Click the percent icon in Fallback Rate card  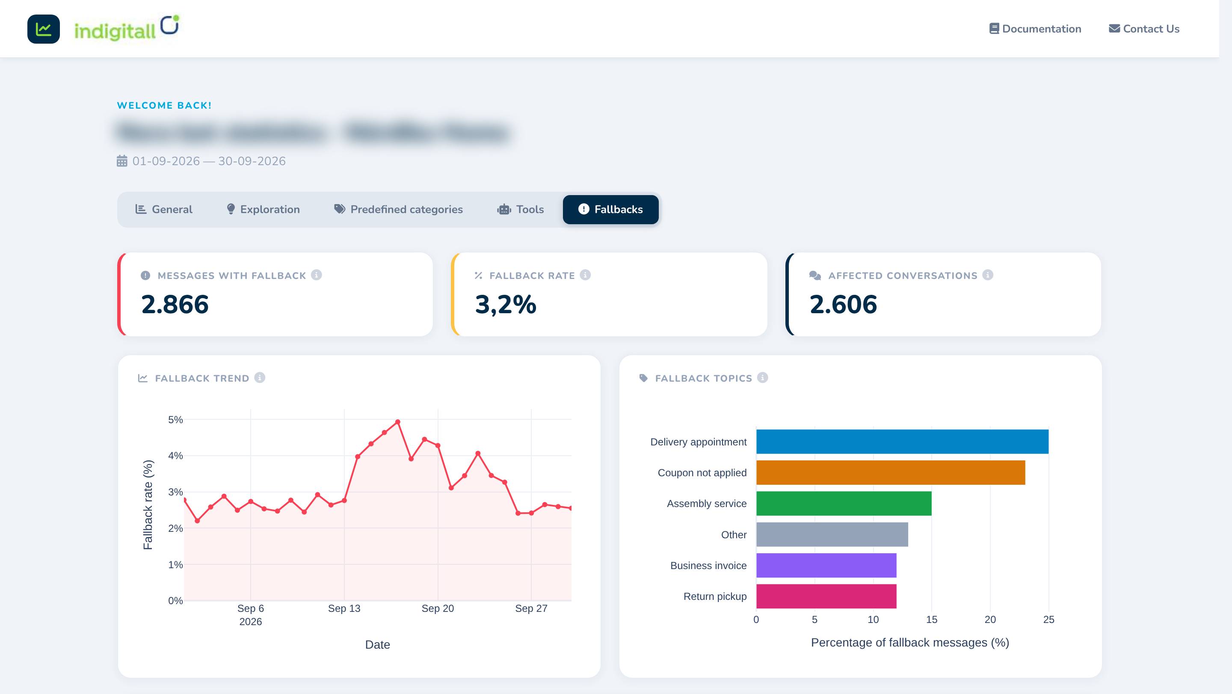[x=478, y=276]
